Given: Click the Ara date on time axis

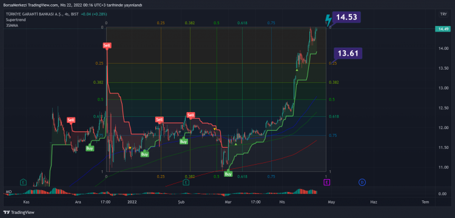Looking at the screenshot, I should (x=78, y=202).
